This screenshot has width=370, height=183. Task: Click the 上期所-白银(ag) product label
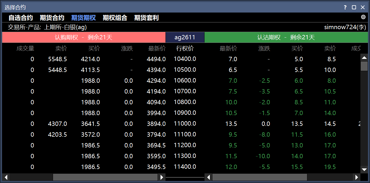(65, 27)
